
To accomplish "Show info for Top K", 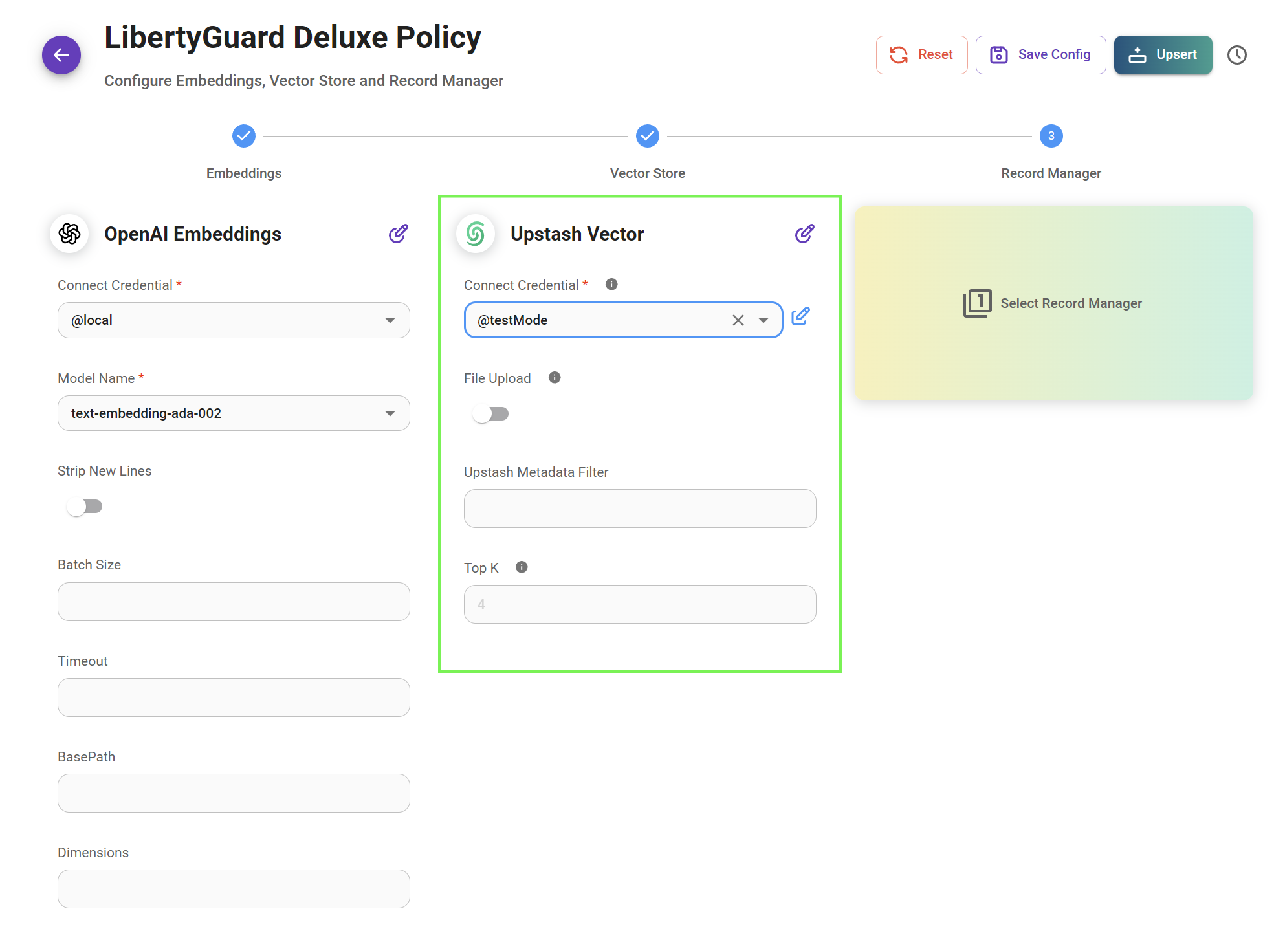I will coord(522,567).
